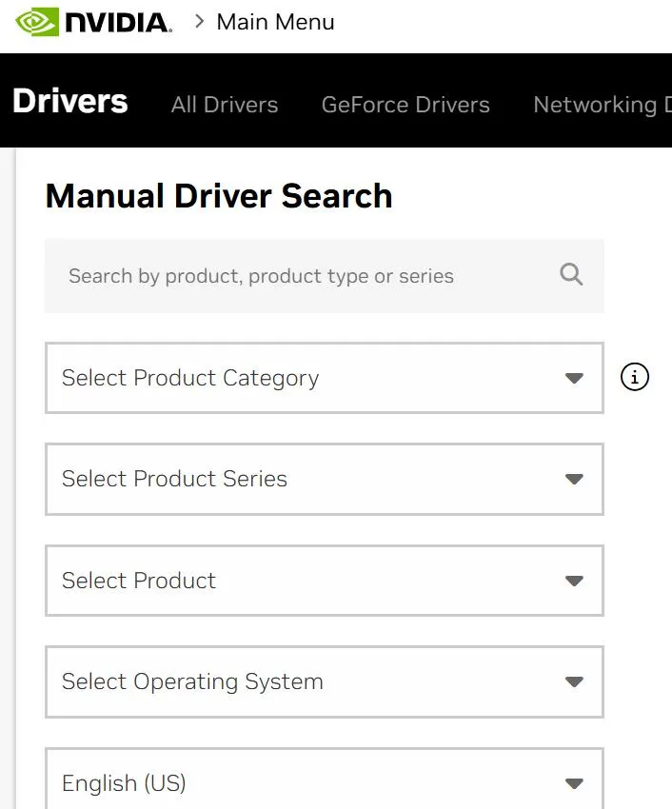This screenshot has height=809, width=672.
Task: Click the info icon beside Product Category
Action: point(635,378)
